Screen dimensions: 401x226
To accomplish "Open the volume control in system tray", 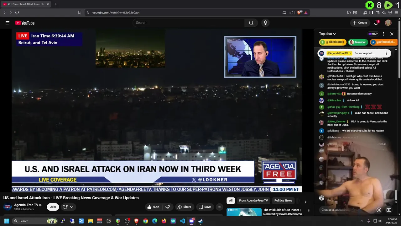I will point(380,221).
